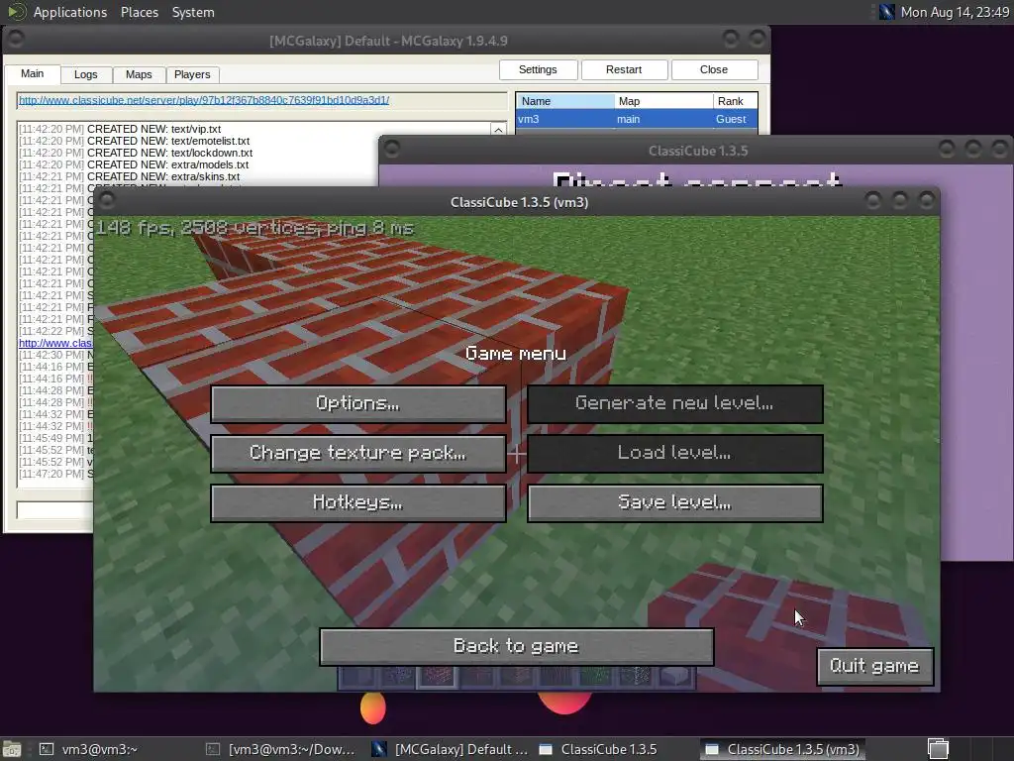Select the glass block in the hotbar
This screenshot has height=761, width=1014.
coord(635,677)
